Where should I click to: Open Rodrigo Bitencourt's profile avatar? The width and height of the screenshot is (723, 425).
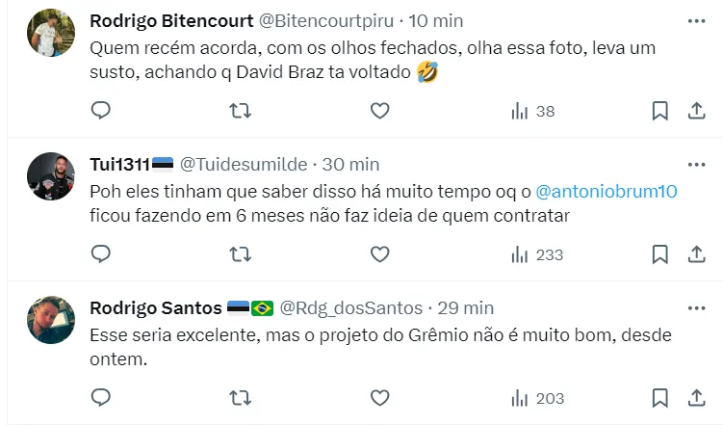pos(51,34)
